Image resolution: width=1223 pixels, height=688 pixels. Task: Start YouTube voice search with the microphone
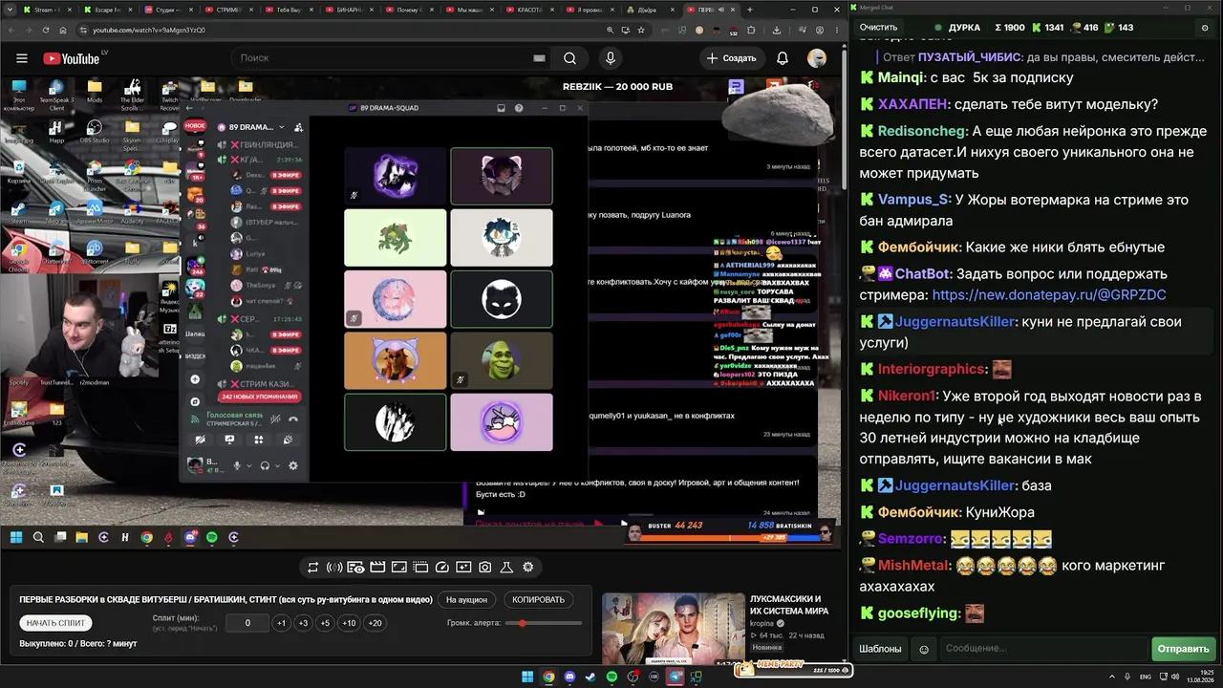(611, 58)
